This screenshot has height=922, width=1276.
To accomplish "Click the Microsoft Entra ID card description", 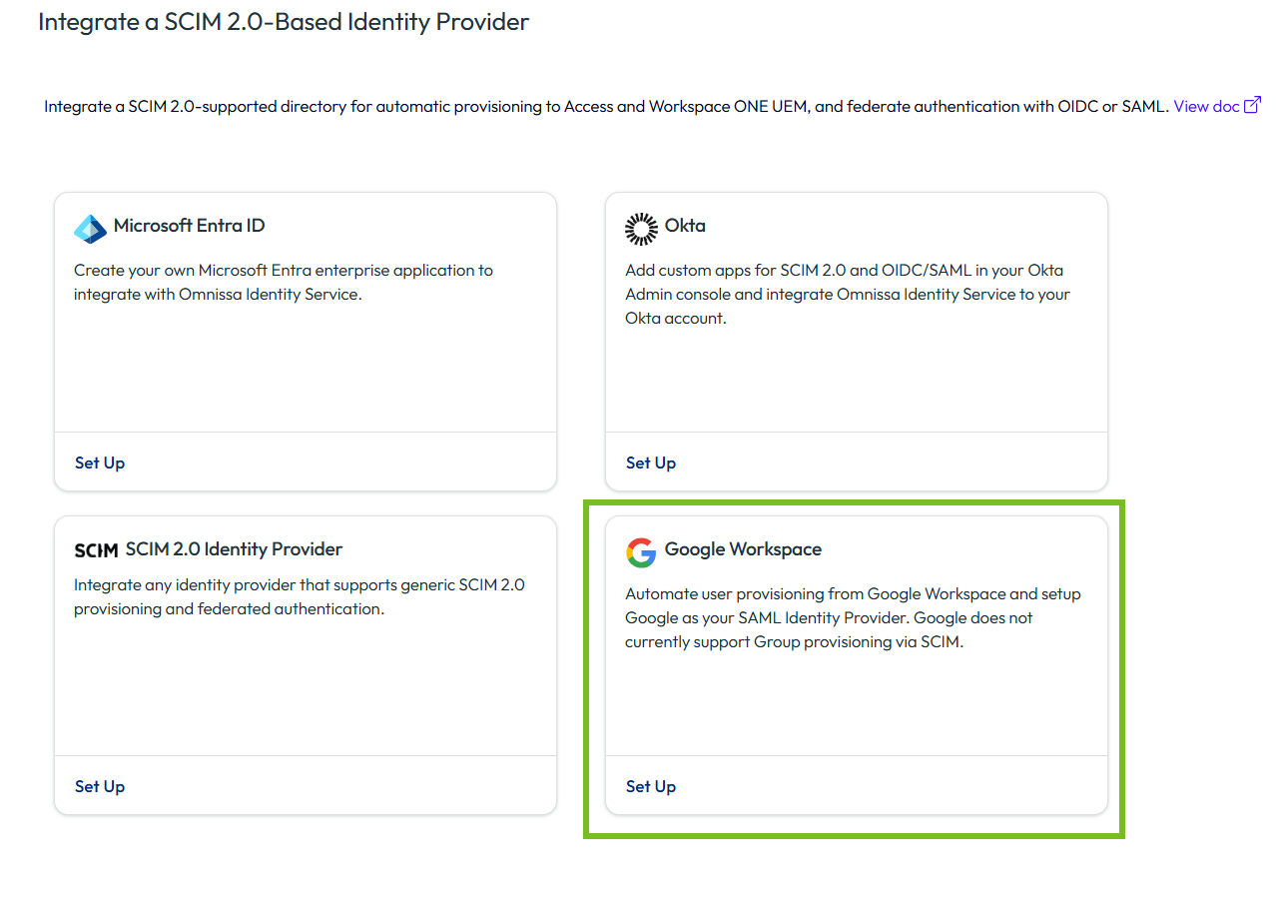I will (284, 282).
